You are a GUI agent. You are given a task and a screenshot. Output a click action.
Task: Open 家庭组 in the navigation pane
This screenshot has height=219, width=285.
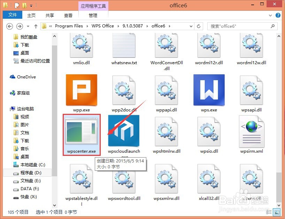(x=20, y=93)
